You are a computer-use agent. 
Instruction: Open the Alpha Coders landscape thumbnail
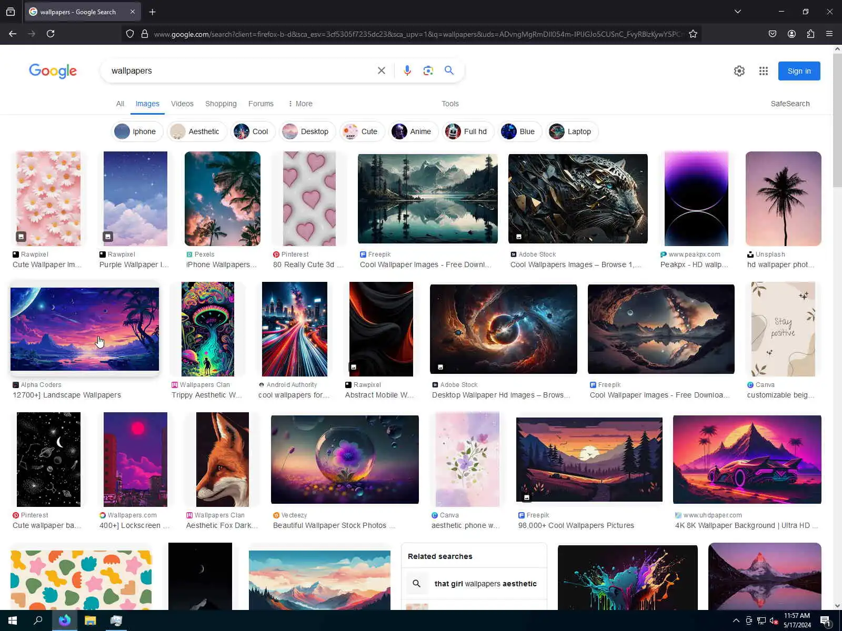click(85, 329)
